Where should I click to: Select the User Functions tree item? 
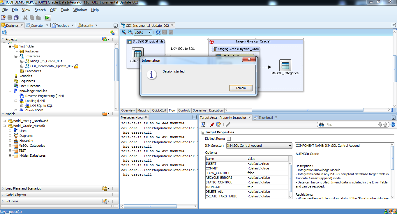30,86
